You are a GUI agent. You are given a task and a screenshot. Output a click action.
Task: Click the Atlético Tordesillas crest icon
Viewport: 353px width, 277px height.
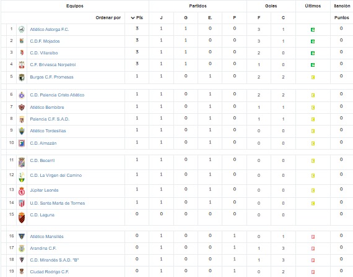22,131
